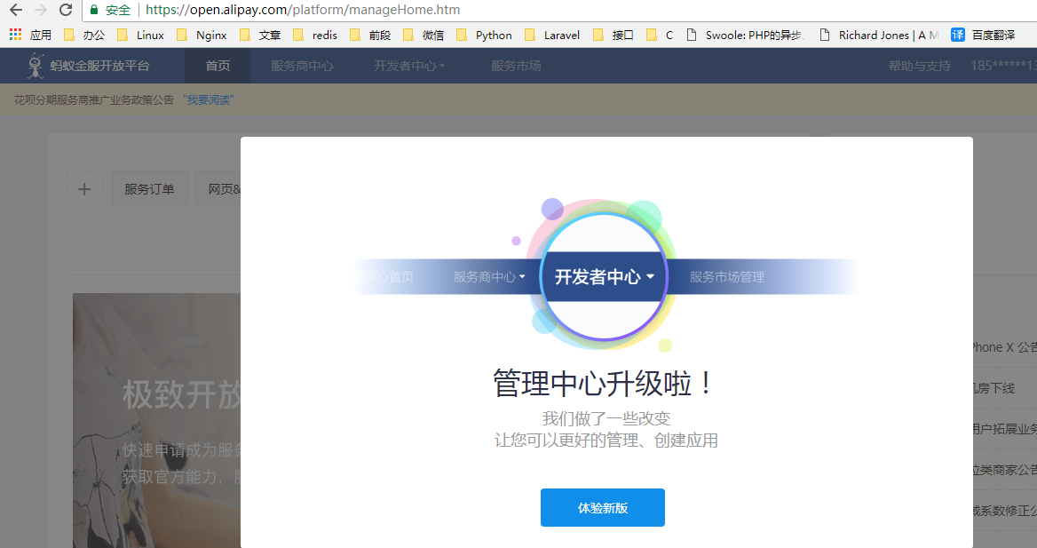Click the 我要阅读 announcement link
Screen dimensions: 1037x548
click(x=209, y=99)
